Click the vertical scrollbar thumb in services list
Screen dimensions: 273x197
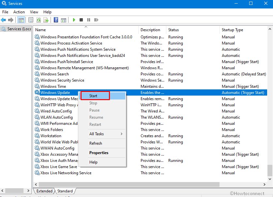pyautogui.click(x=270, y=170)
